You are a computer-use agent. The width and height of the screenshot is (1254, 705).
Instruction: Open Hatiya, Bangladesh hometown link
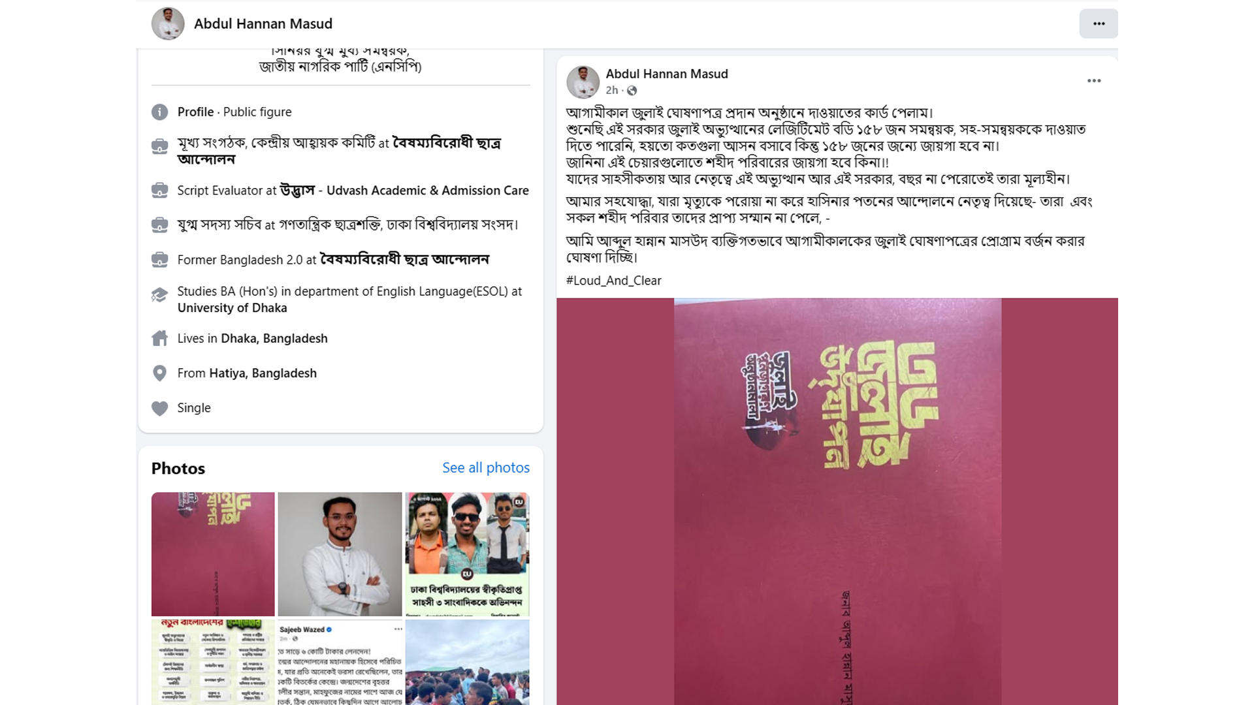tap(263, 373)
